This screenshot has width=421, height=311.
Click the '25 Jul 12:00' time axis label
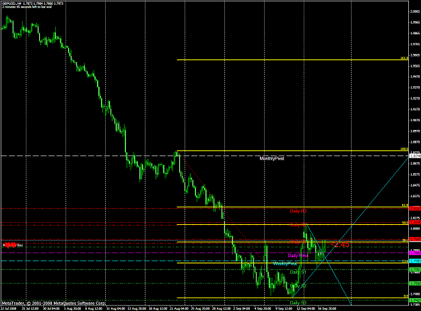30,308
